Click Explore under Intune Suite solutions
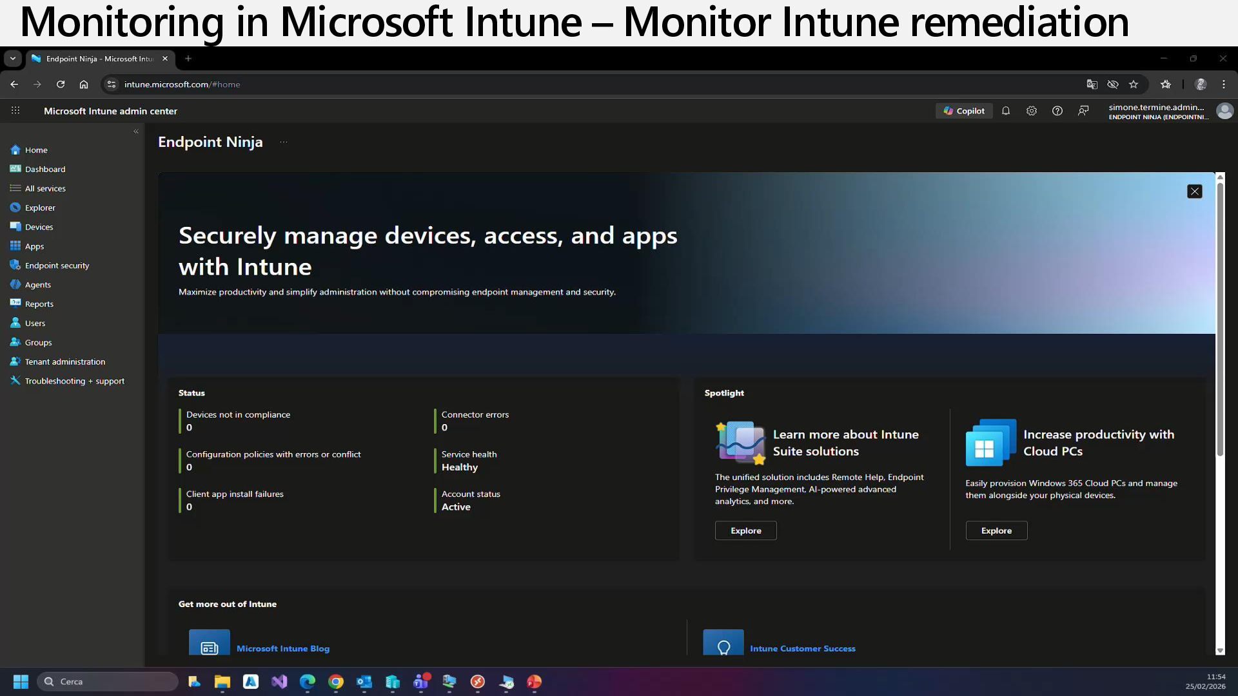 (x=745, y=530)
